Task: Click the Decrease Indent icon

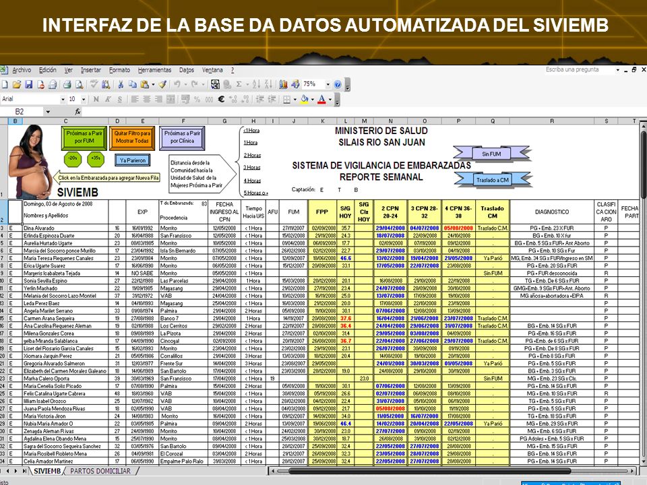Action: [260, 100]
